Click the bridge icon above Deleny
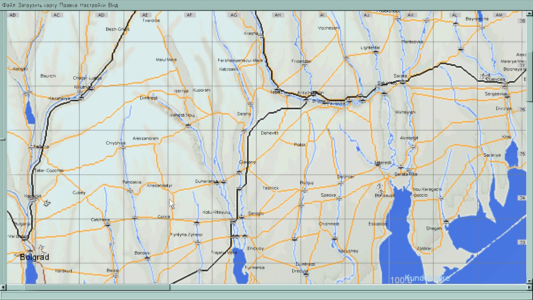The image size is (533, 300). 250,104
